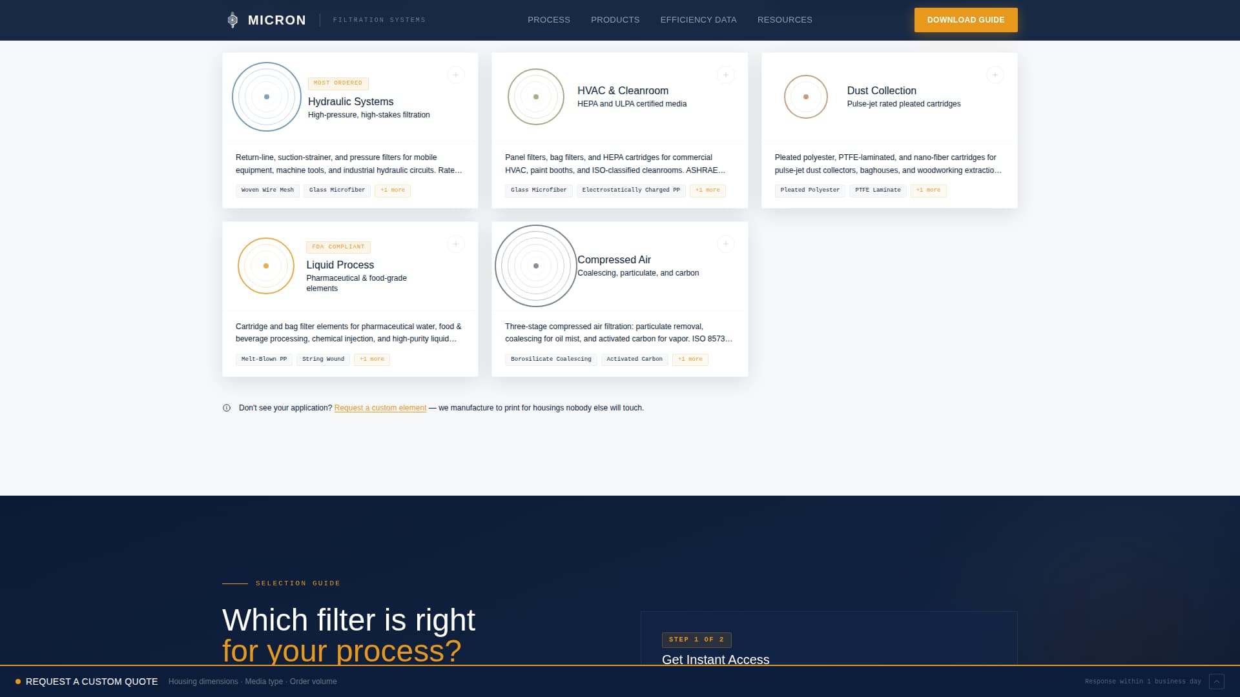
Task: Start REQUEST A CUSTOM QUOTE from the bottom bar
Action: click(x=92, y=681)
